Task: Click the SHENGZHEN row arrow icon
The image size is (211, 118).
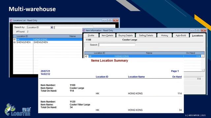Action: [x=15, y=42]
